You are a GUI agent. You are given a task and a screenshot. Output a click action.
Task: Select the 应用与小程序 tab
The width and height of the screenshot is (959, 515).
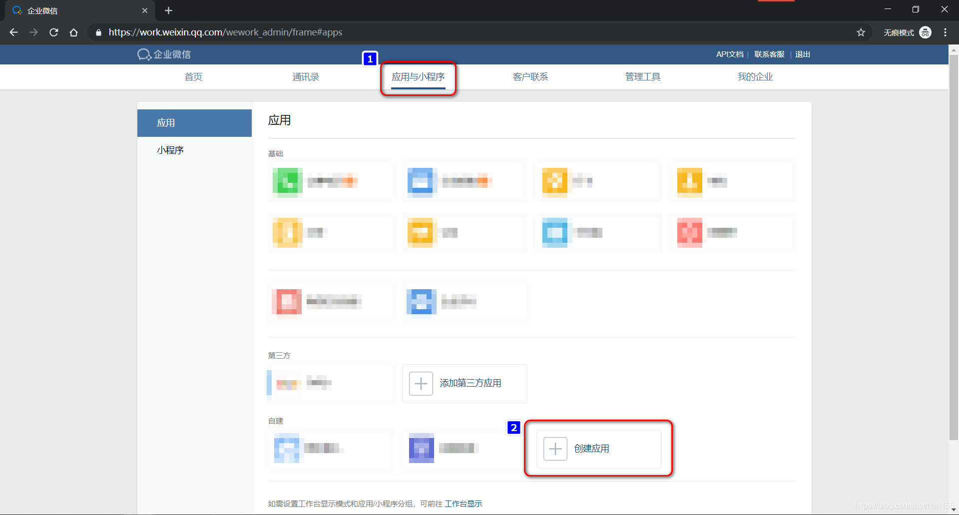click(x=418, y=77)
